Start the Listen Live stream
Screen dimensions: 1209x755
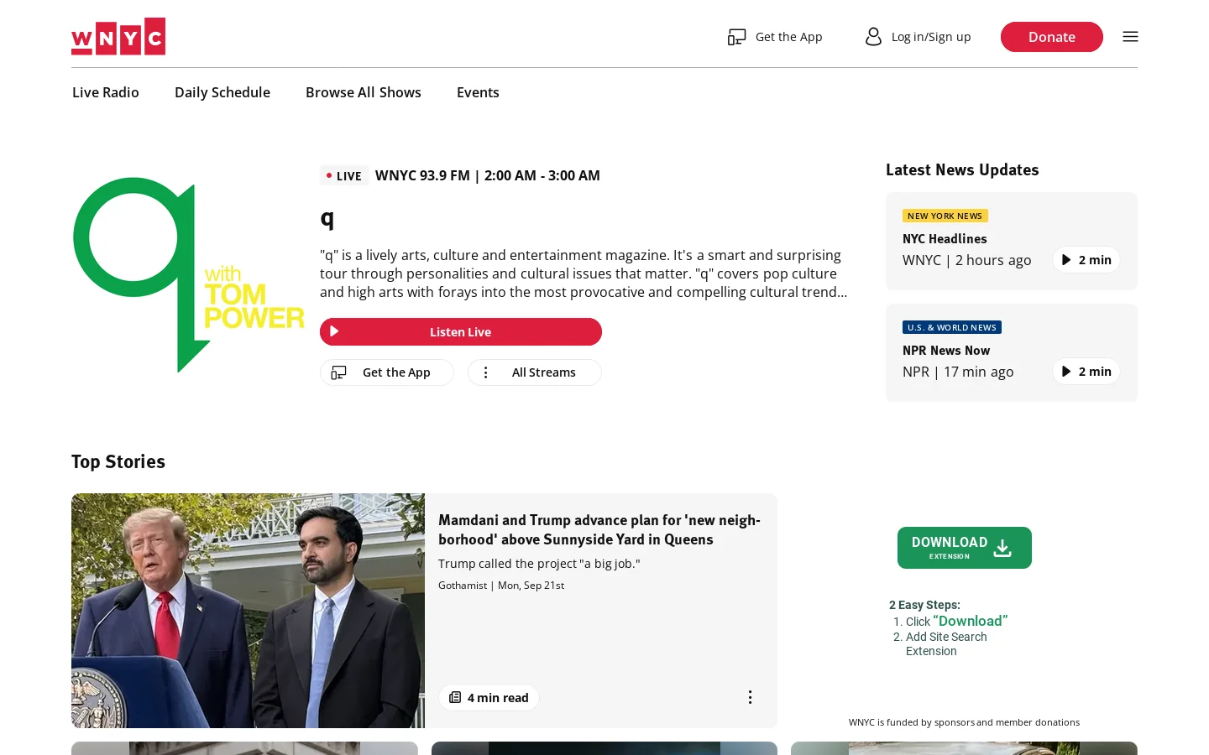click(461, 331)
